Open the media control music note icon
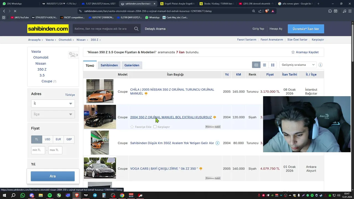Viewport: 354px width, 199px height. point(344,11)
